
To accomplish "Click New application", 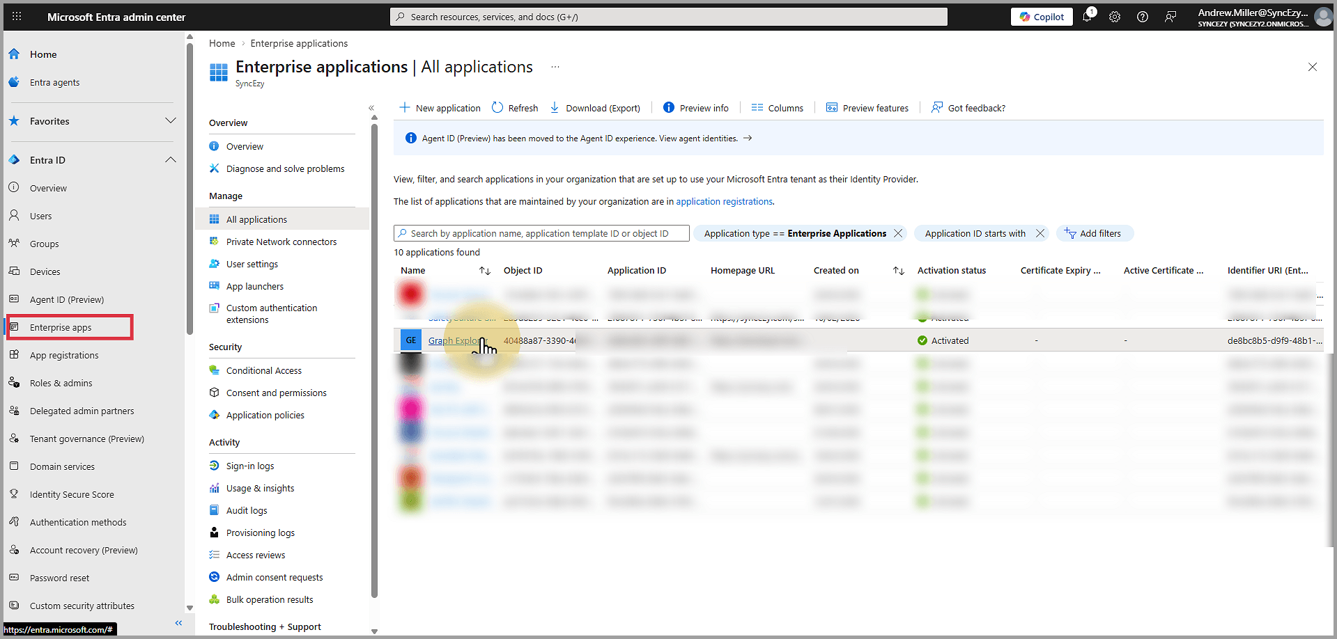I will [x=440, y=108].
